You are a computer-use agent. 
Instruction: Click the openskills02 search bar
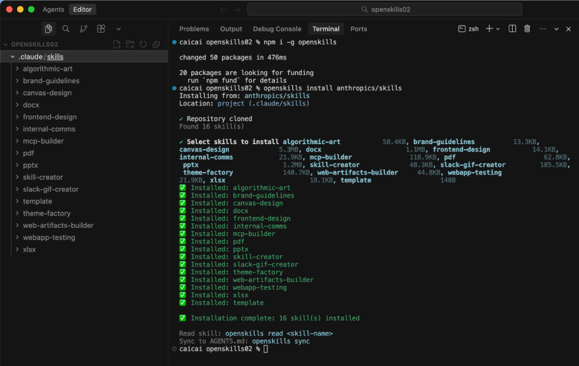click(x=385, y=10)
